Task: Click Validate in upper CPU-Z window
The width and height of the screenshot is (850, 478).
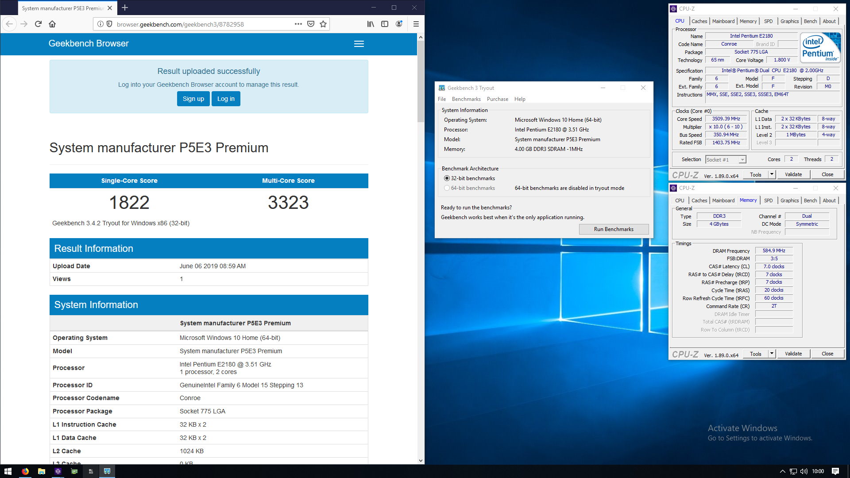Action: coord(793,174)
